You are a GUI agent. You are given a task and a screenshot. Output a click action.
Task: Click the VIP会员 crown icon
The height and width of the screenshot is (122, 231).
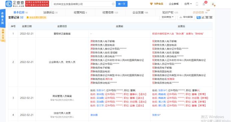[x=151, y=4]
